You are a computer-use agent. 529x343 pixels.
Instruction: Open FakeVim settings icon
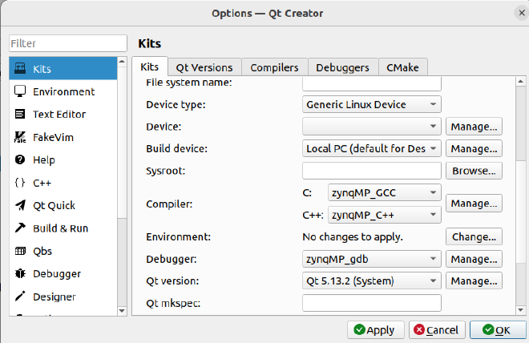coord(20,137)
